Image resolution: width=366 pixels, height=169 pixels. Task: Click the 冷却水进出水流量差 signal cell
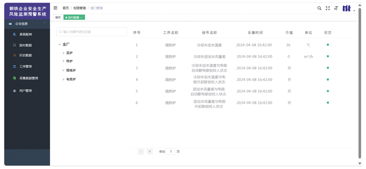point(209,56)
